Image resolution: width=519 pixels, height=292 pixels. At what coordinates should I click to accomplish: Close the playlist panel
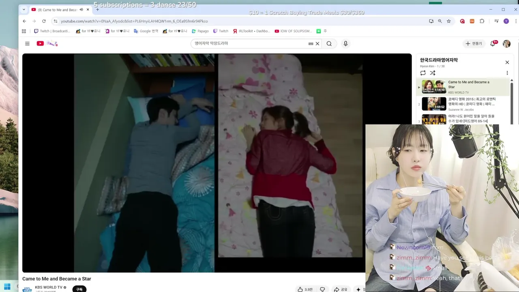click(x=507, y=62)
